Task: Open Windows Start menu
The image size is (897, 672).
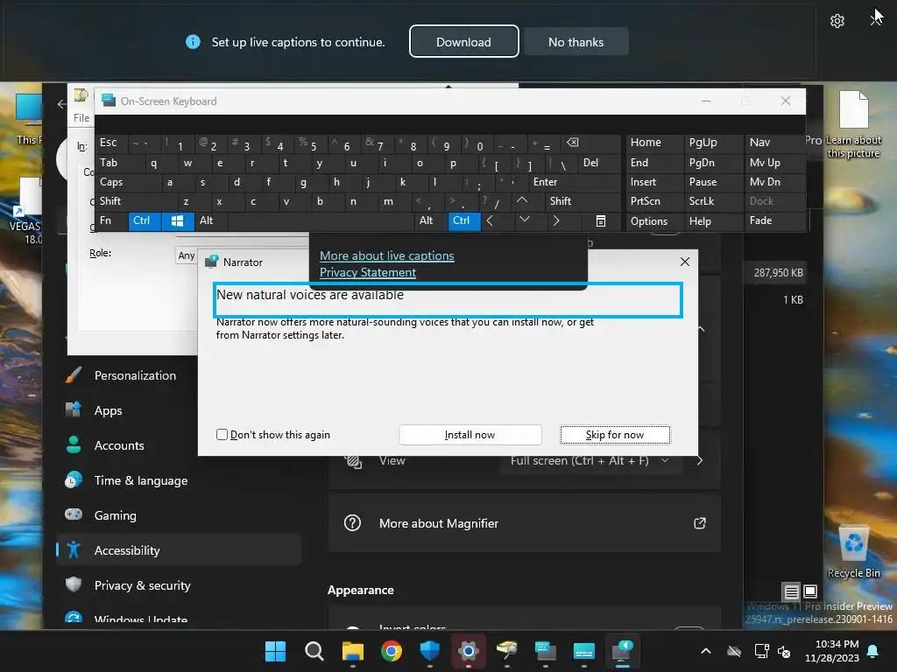Action: click(275, 651)
